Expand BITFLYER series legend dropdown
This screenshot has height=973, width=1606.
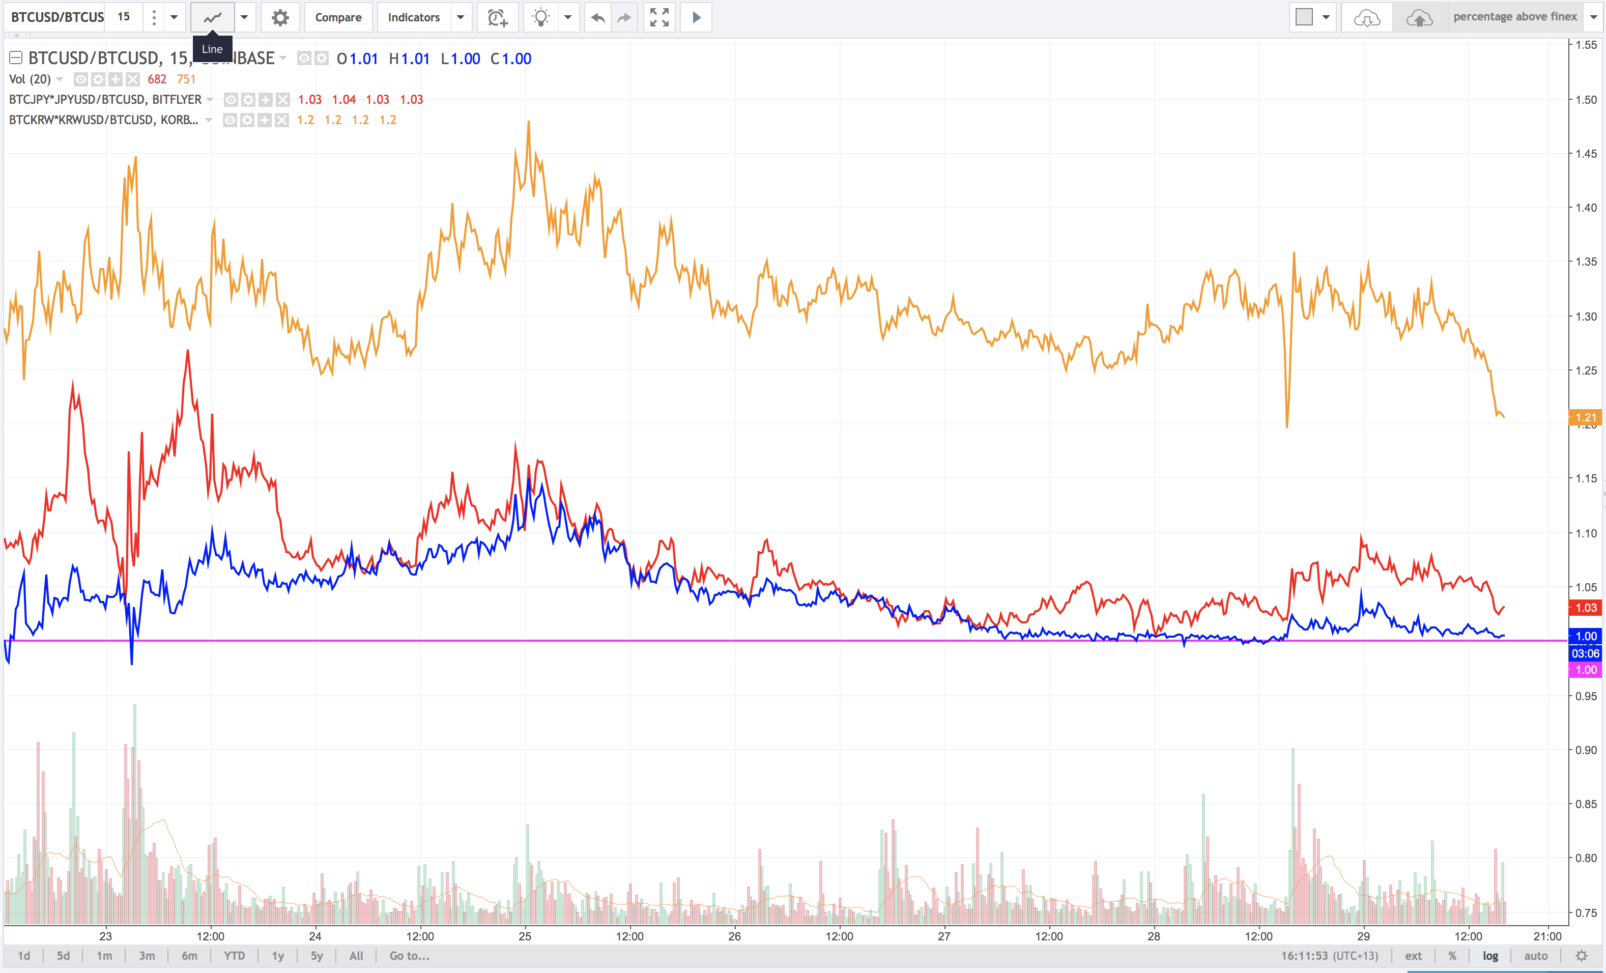coord(209,100)
